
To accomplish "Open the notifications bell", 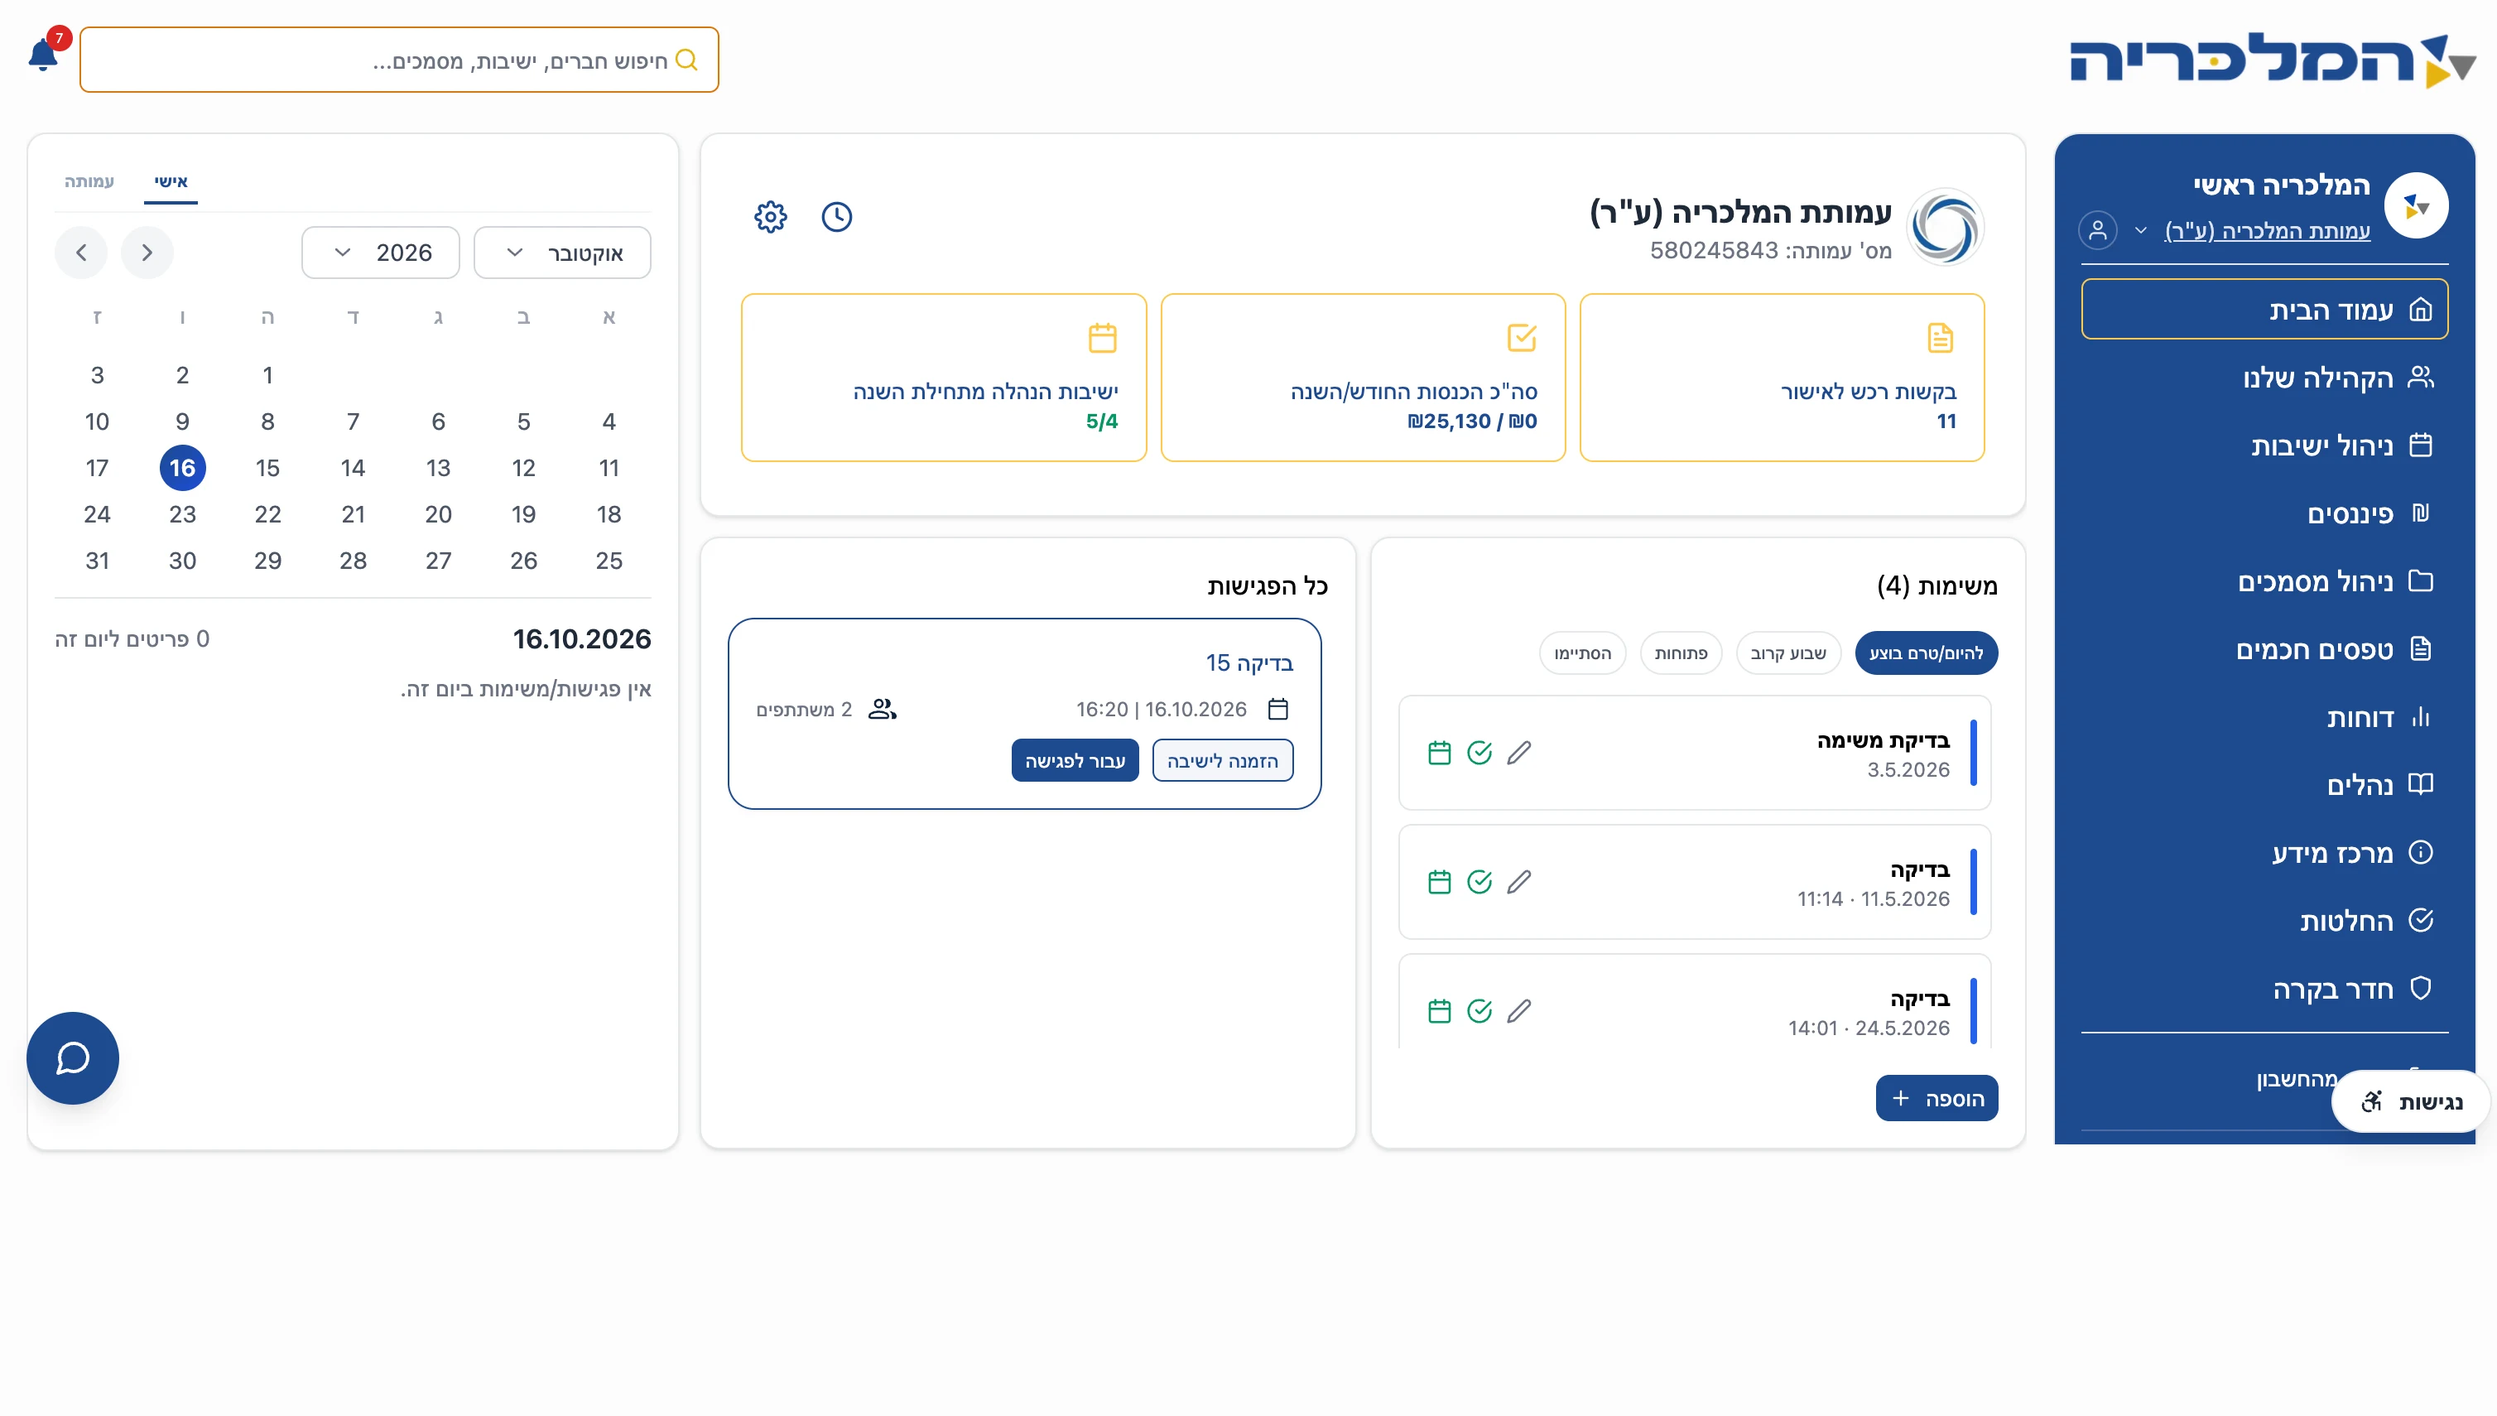I will point(43,55).
